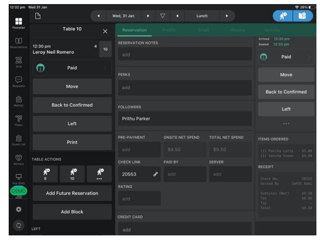
Task: Expand Paid status in Table 10 panel
Action: (72, 67)
